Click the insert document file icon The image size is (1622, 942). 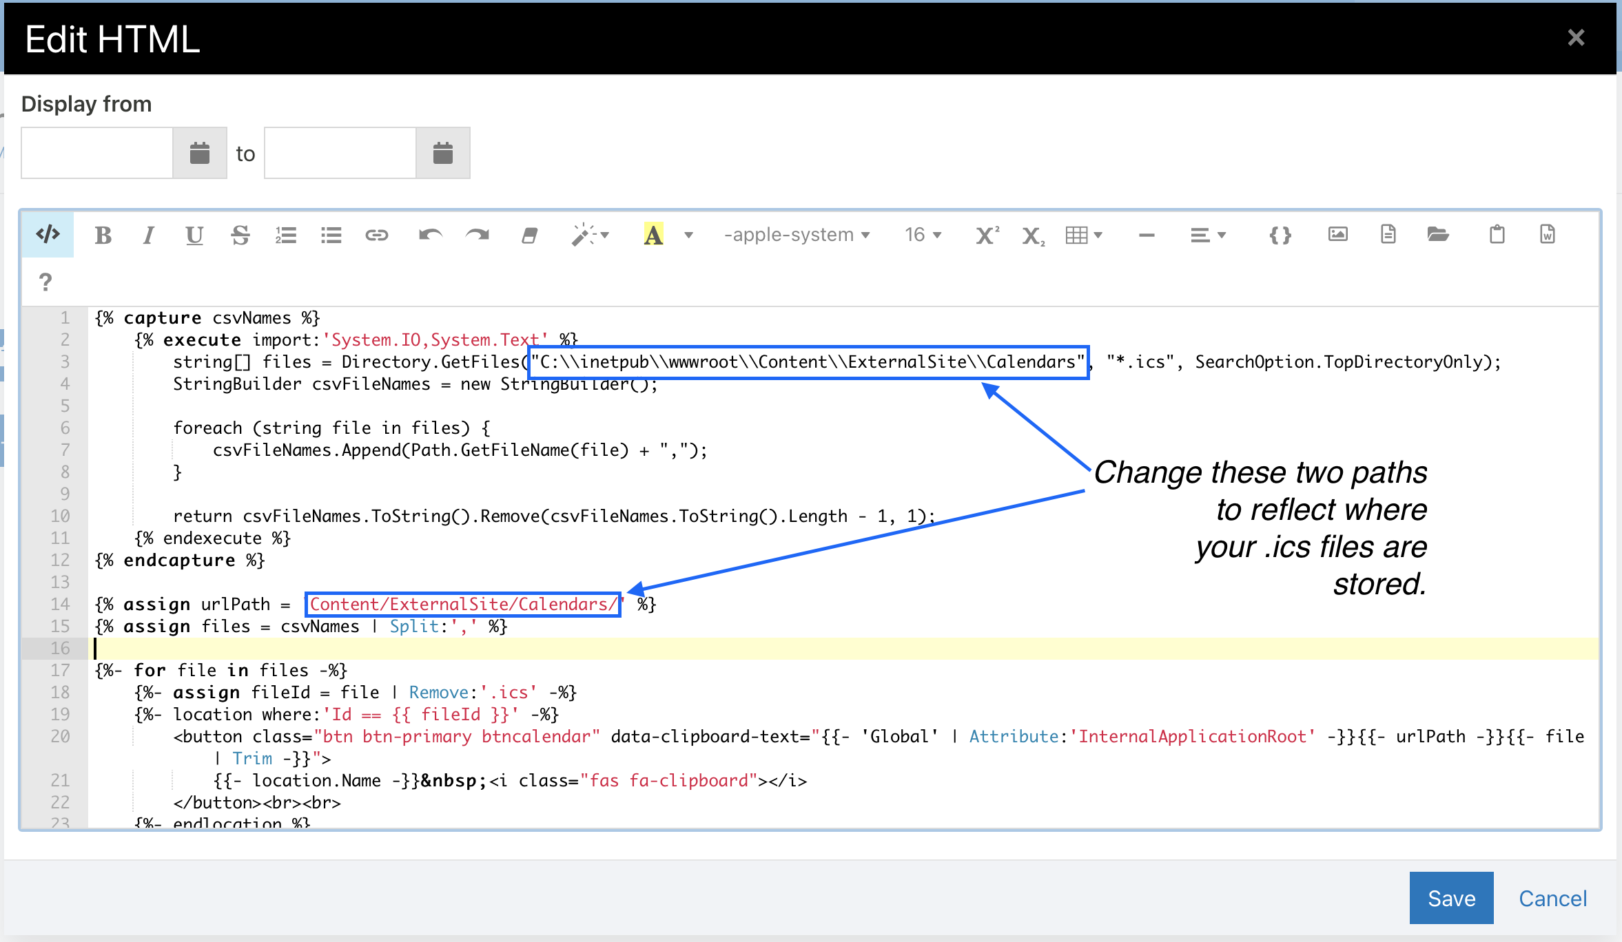click(1388, 235)
